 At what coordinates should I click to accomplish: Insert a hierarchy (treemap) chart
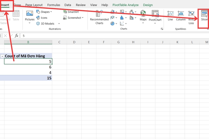122,12
